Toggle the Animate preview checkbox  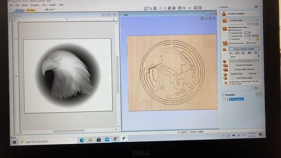(x=230, y=43)
